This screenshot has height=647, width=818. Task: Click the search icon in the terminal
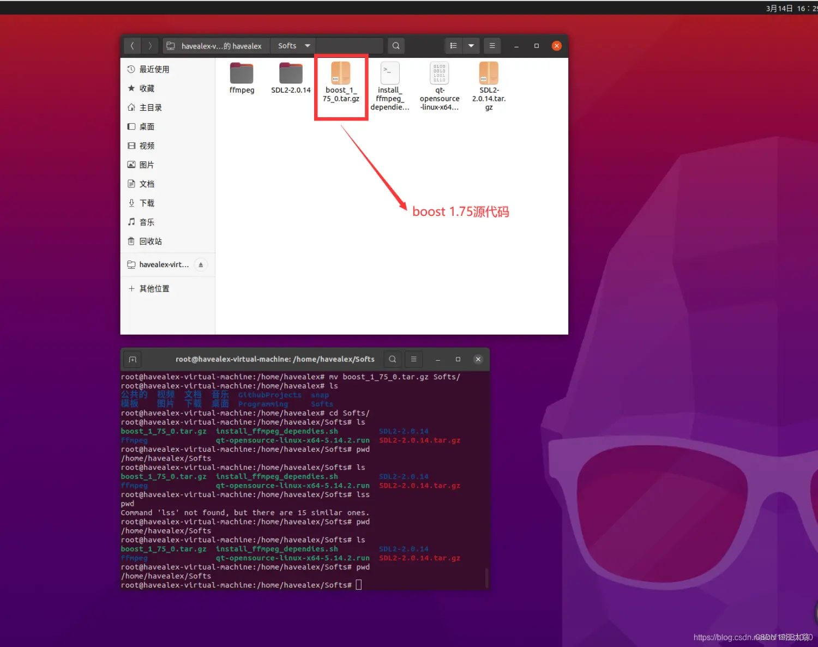(x=392, y=359)
